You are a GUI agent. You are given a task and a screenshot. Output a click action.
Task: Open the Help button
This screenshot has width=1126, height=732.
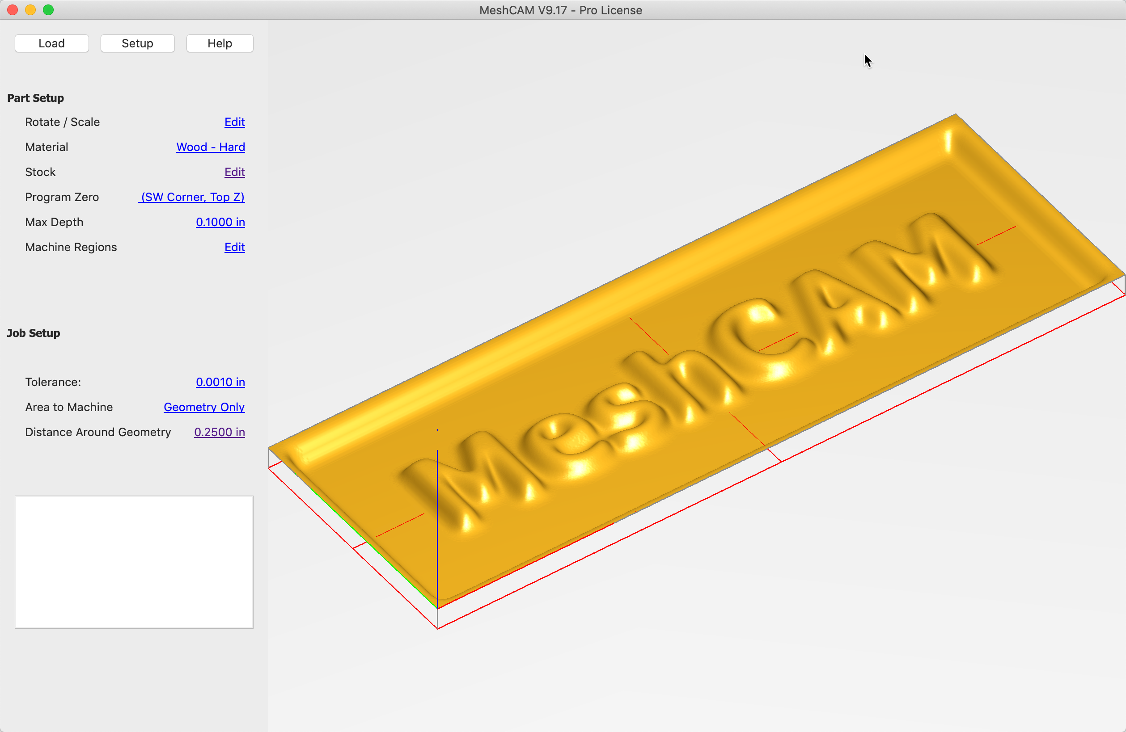click(220, 43)
